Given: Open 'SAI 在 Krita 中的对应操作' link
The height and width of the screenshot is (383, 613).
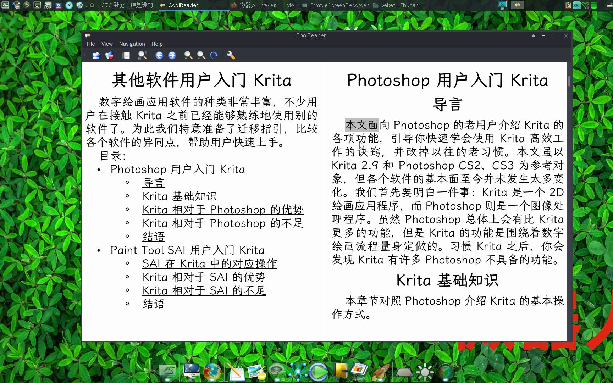Looking at the screenshot, I should pos(210,263).
